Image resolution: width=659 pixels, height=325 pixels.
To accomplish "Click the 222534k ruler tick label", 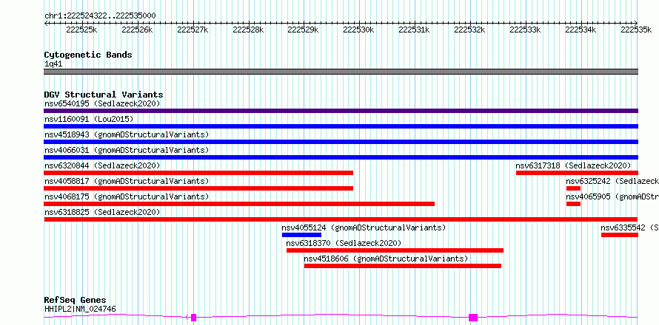I will click(x=581, y=30).
